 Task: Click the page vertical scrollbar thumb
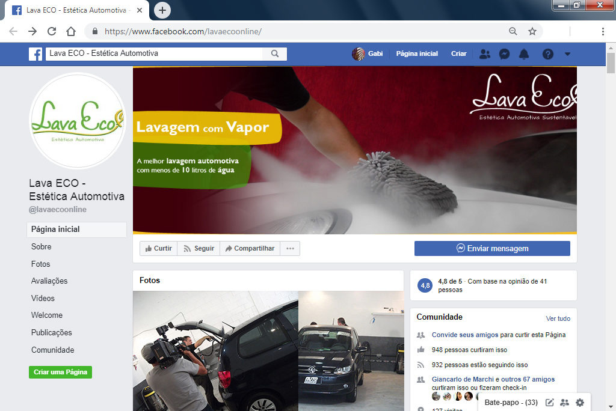coord(611,63)
